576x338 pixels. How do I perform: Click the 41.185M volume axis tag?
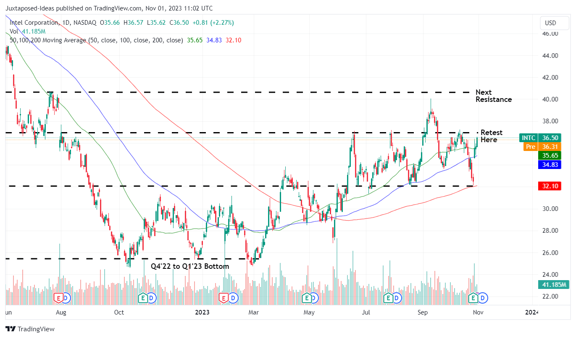coord(553,285)
